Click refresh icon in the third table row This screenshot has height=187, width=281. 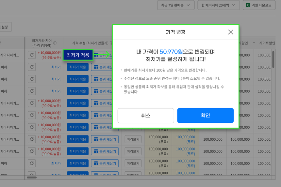click(32, 79)
